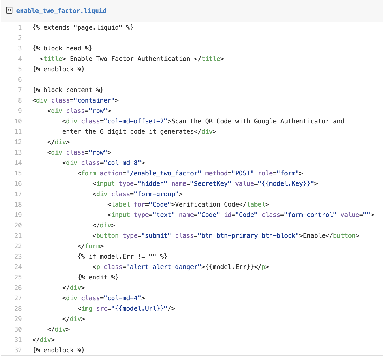Select line number 19 for the Code input
The height and width of the screenshot is (357, 383).
18,215
